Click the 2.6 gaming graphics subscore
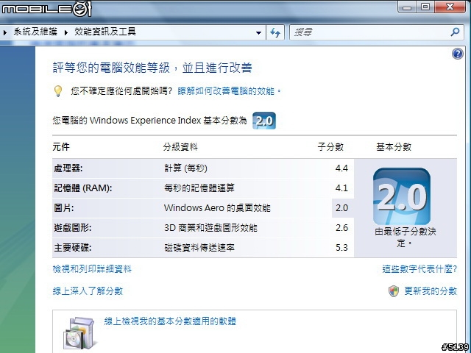 pos(341,228)
